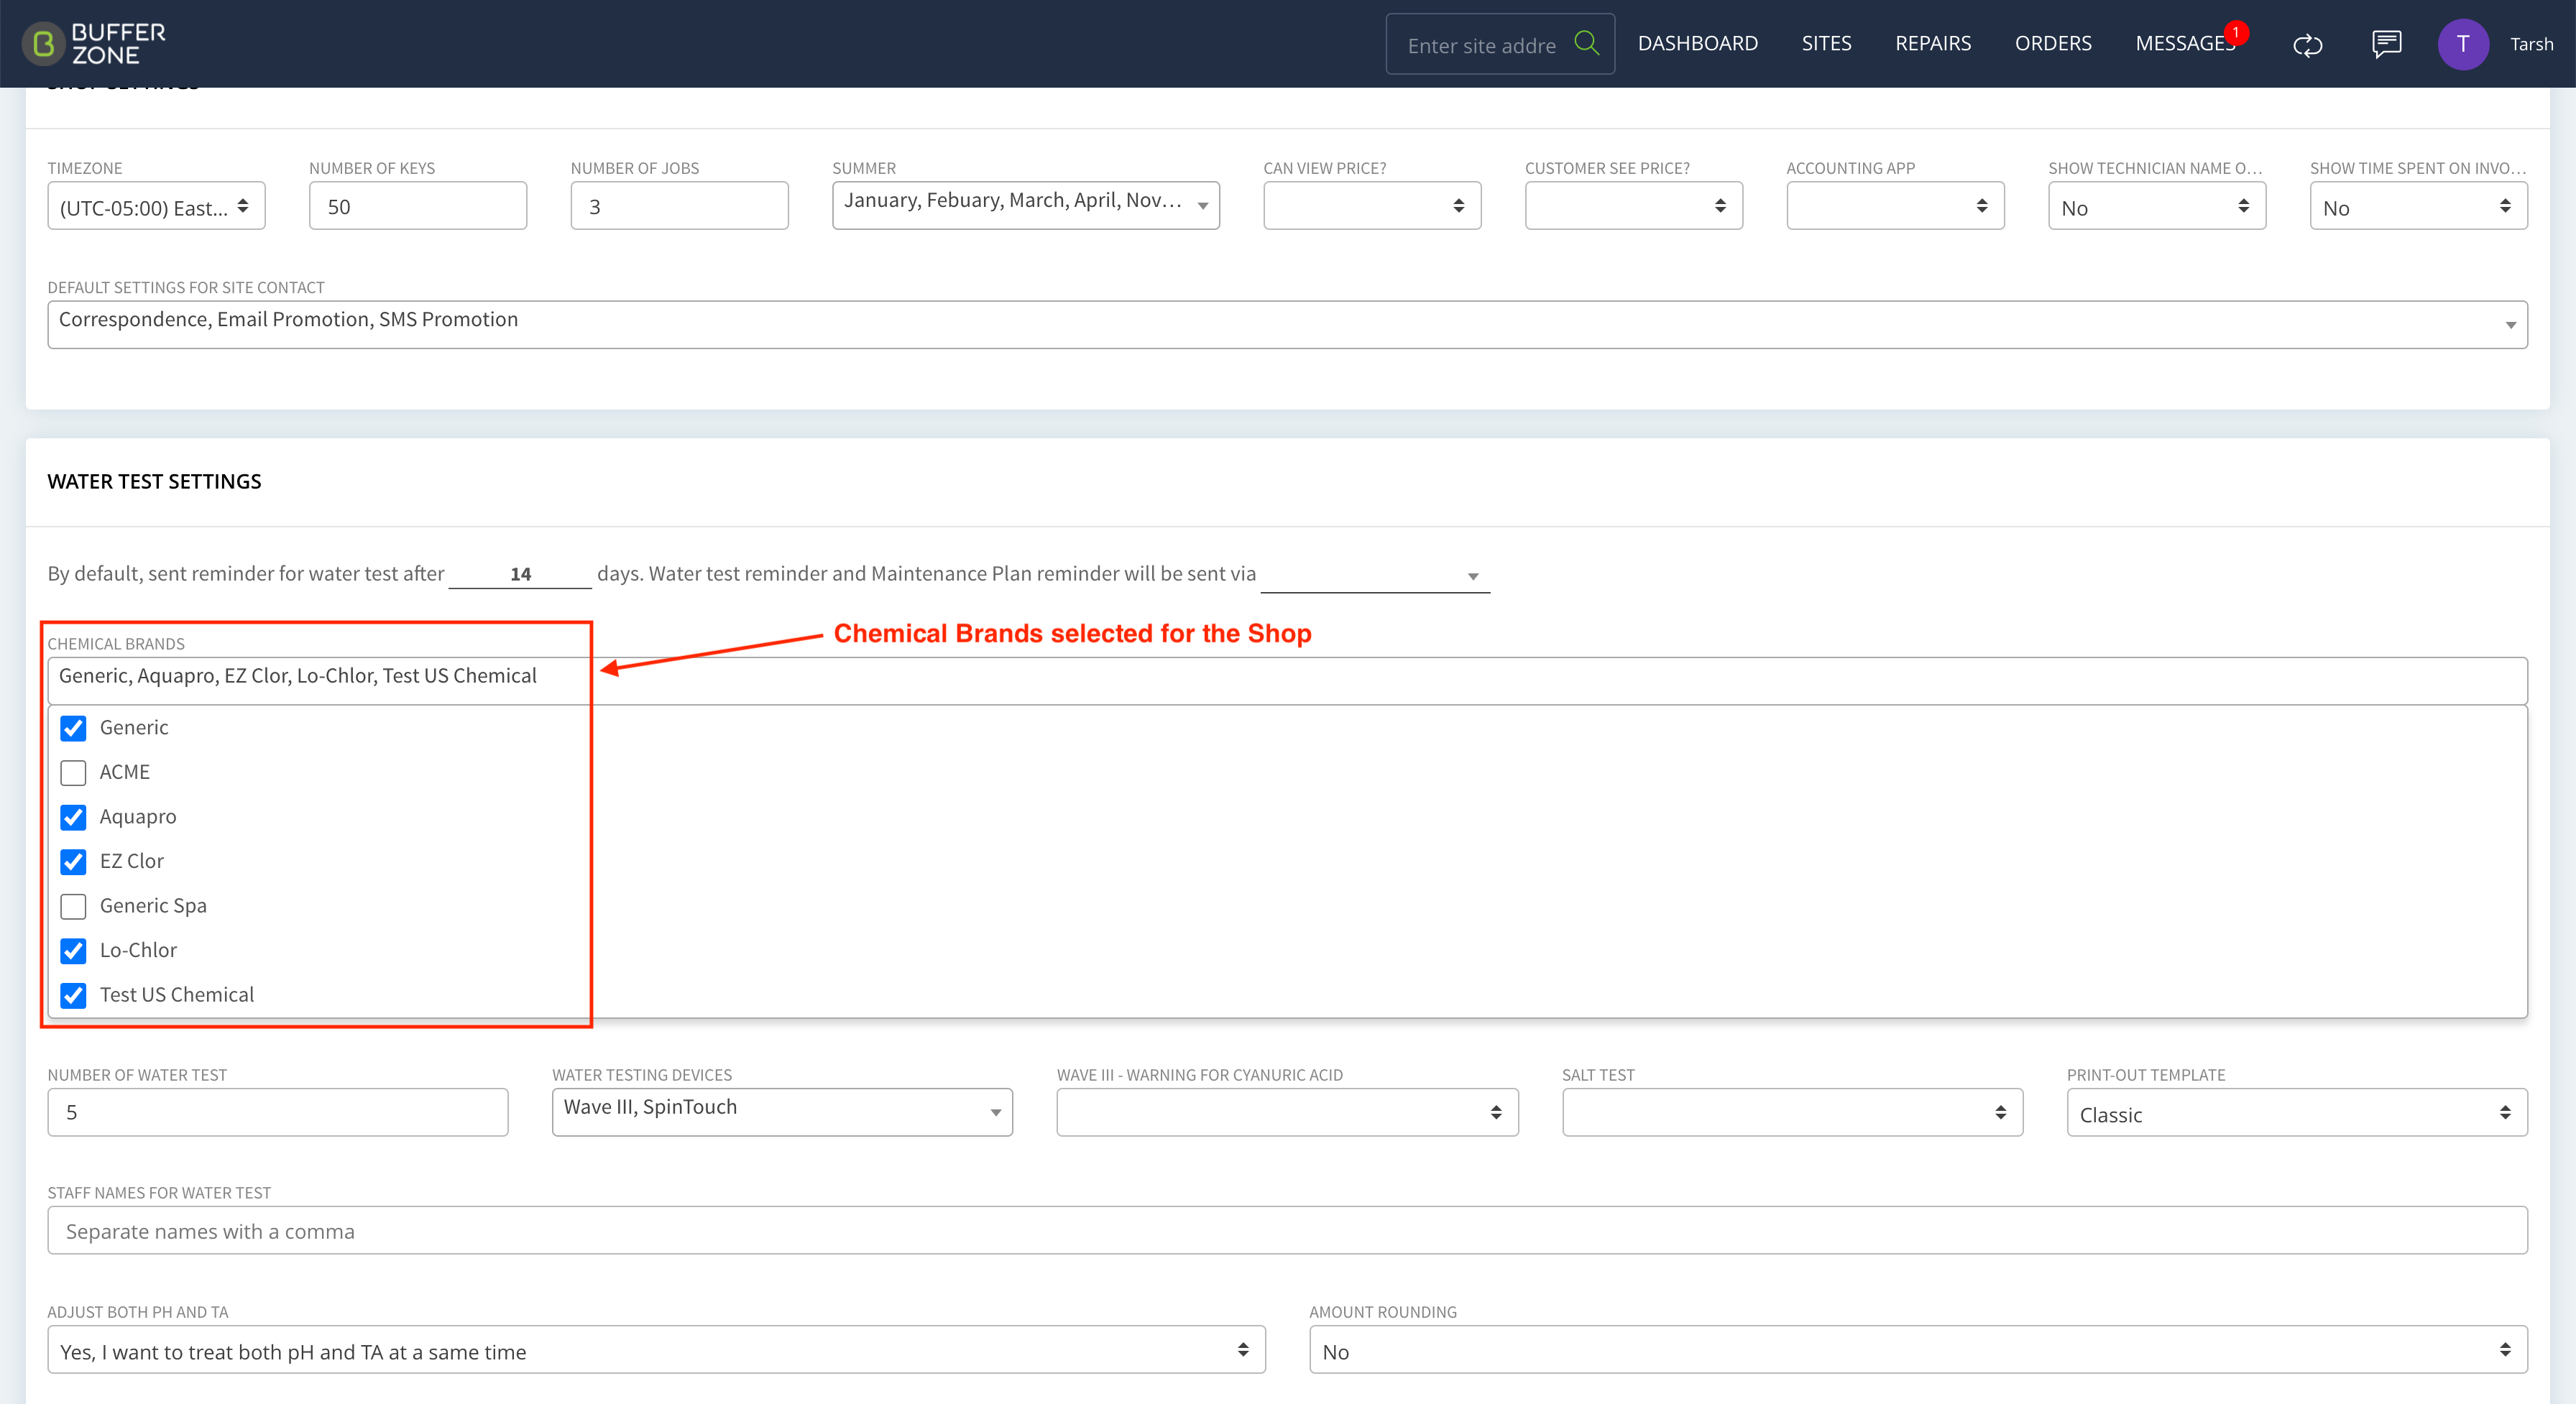Screen dimensions: 2576x1404
Task: Click the sync refresh icon in header
Action: pos(2307,45)
